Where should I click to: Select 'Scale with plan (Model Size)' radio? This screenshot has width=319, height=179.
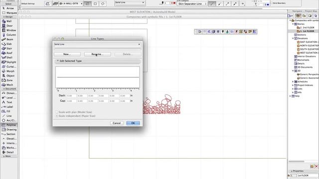point(57,112)
